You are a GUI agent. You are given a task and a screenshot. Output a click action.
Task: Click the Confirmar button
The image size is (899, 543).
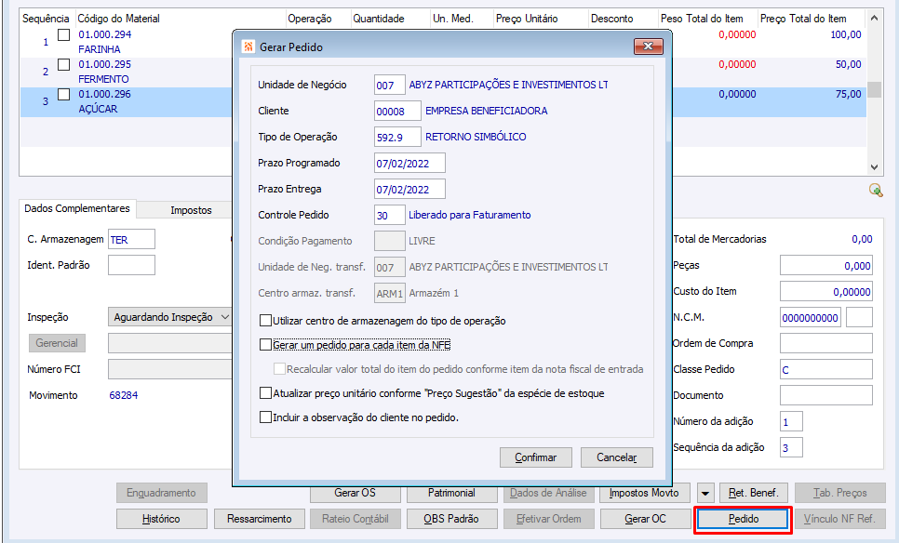click(535, 457)
